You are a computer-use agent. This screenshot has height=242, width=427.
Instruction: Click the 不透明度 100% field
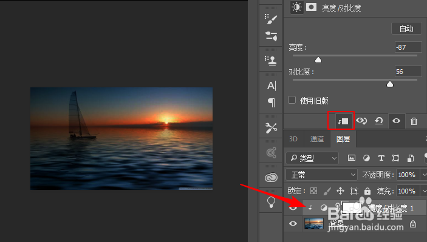408,175
